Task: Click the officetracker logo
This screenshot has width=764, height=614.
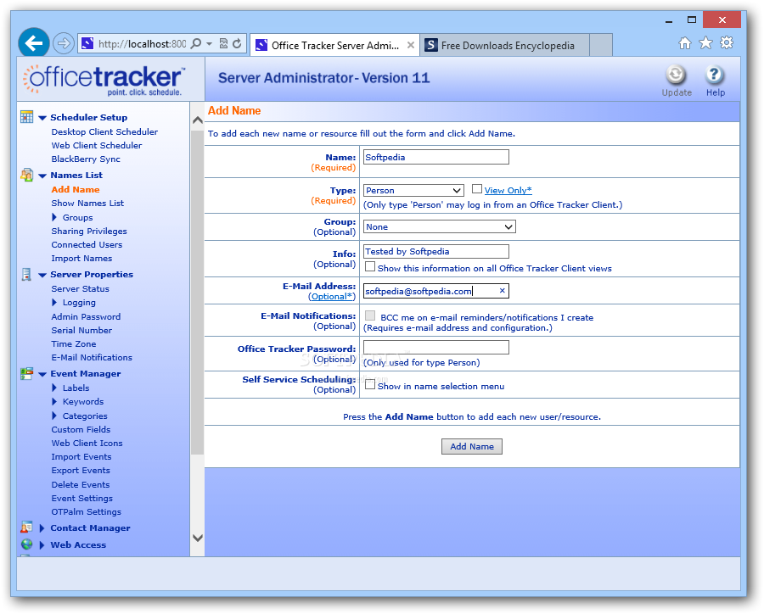Action: tap(104, 80)
